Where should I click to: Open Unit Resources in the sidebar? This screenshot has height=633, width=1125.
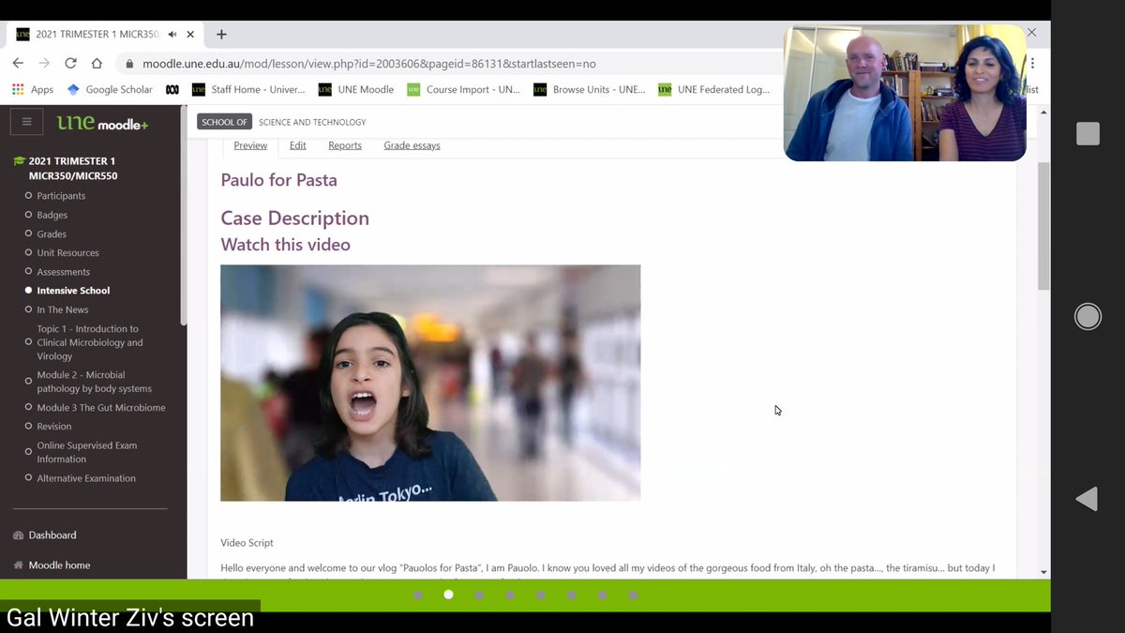click(67, 252)
